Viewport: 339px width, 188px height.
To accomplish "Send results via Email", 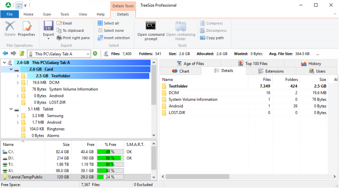I will pyautogui.click(x=64, y=23).
